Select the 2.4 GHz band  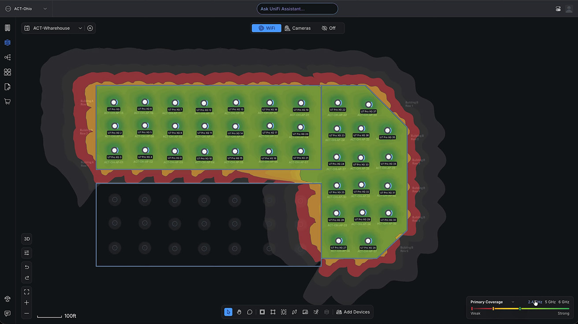pos(535,302)
